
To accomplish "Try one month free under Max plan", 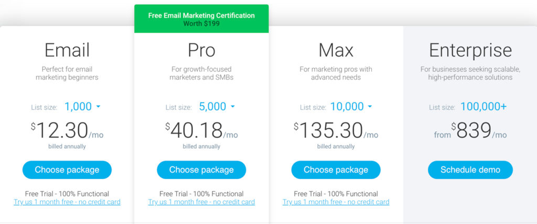I will tap(336, 202).
